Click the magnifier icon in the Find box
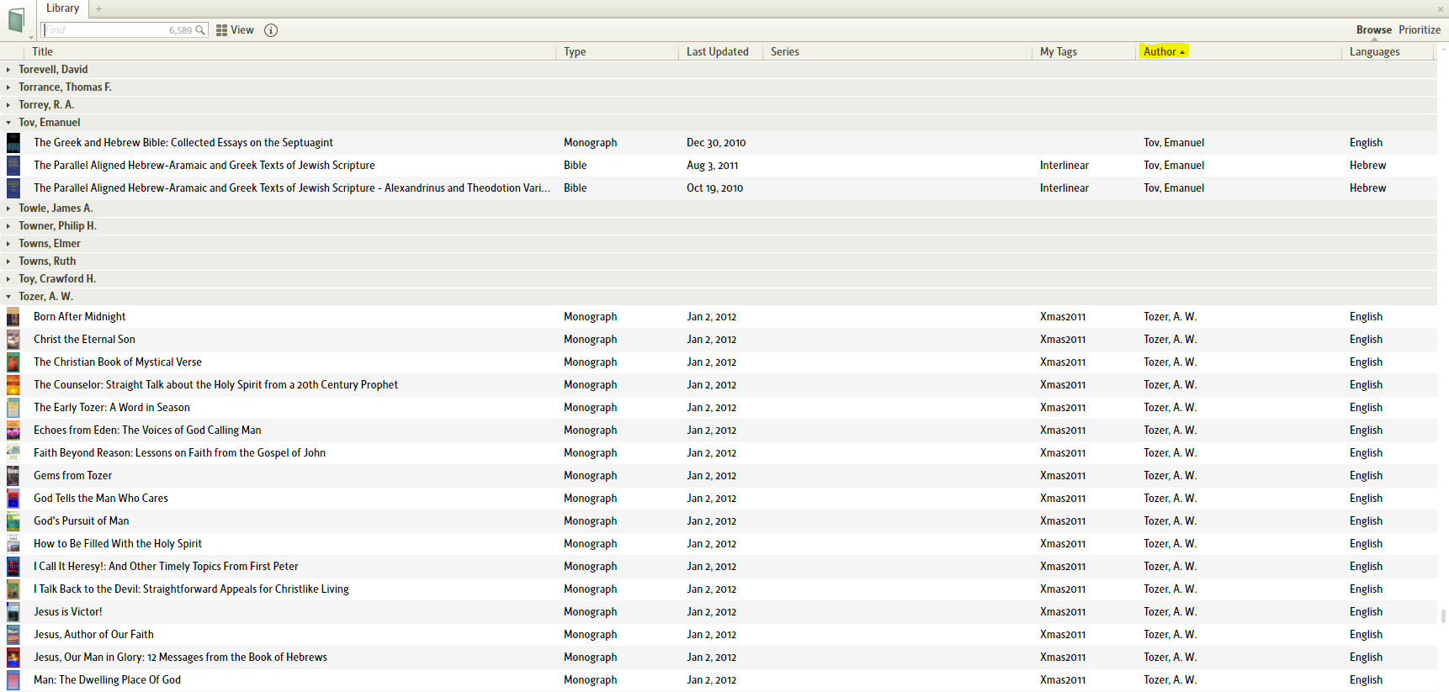 tap(200, 30)
